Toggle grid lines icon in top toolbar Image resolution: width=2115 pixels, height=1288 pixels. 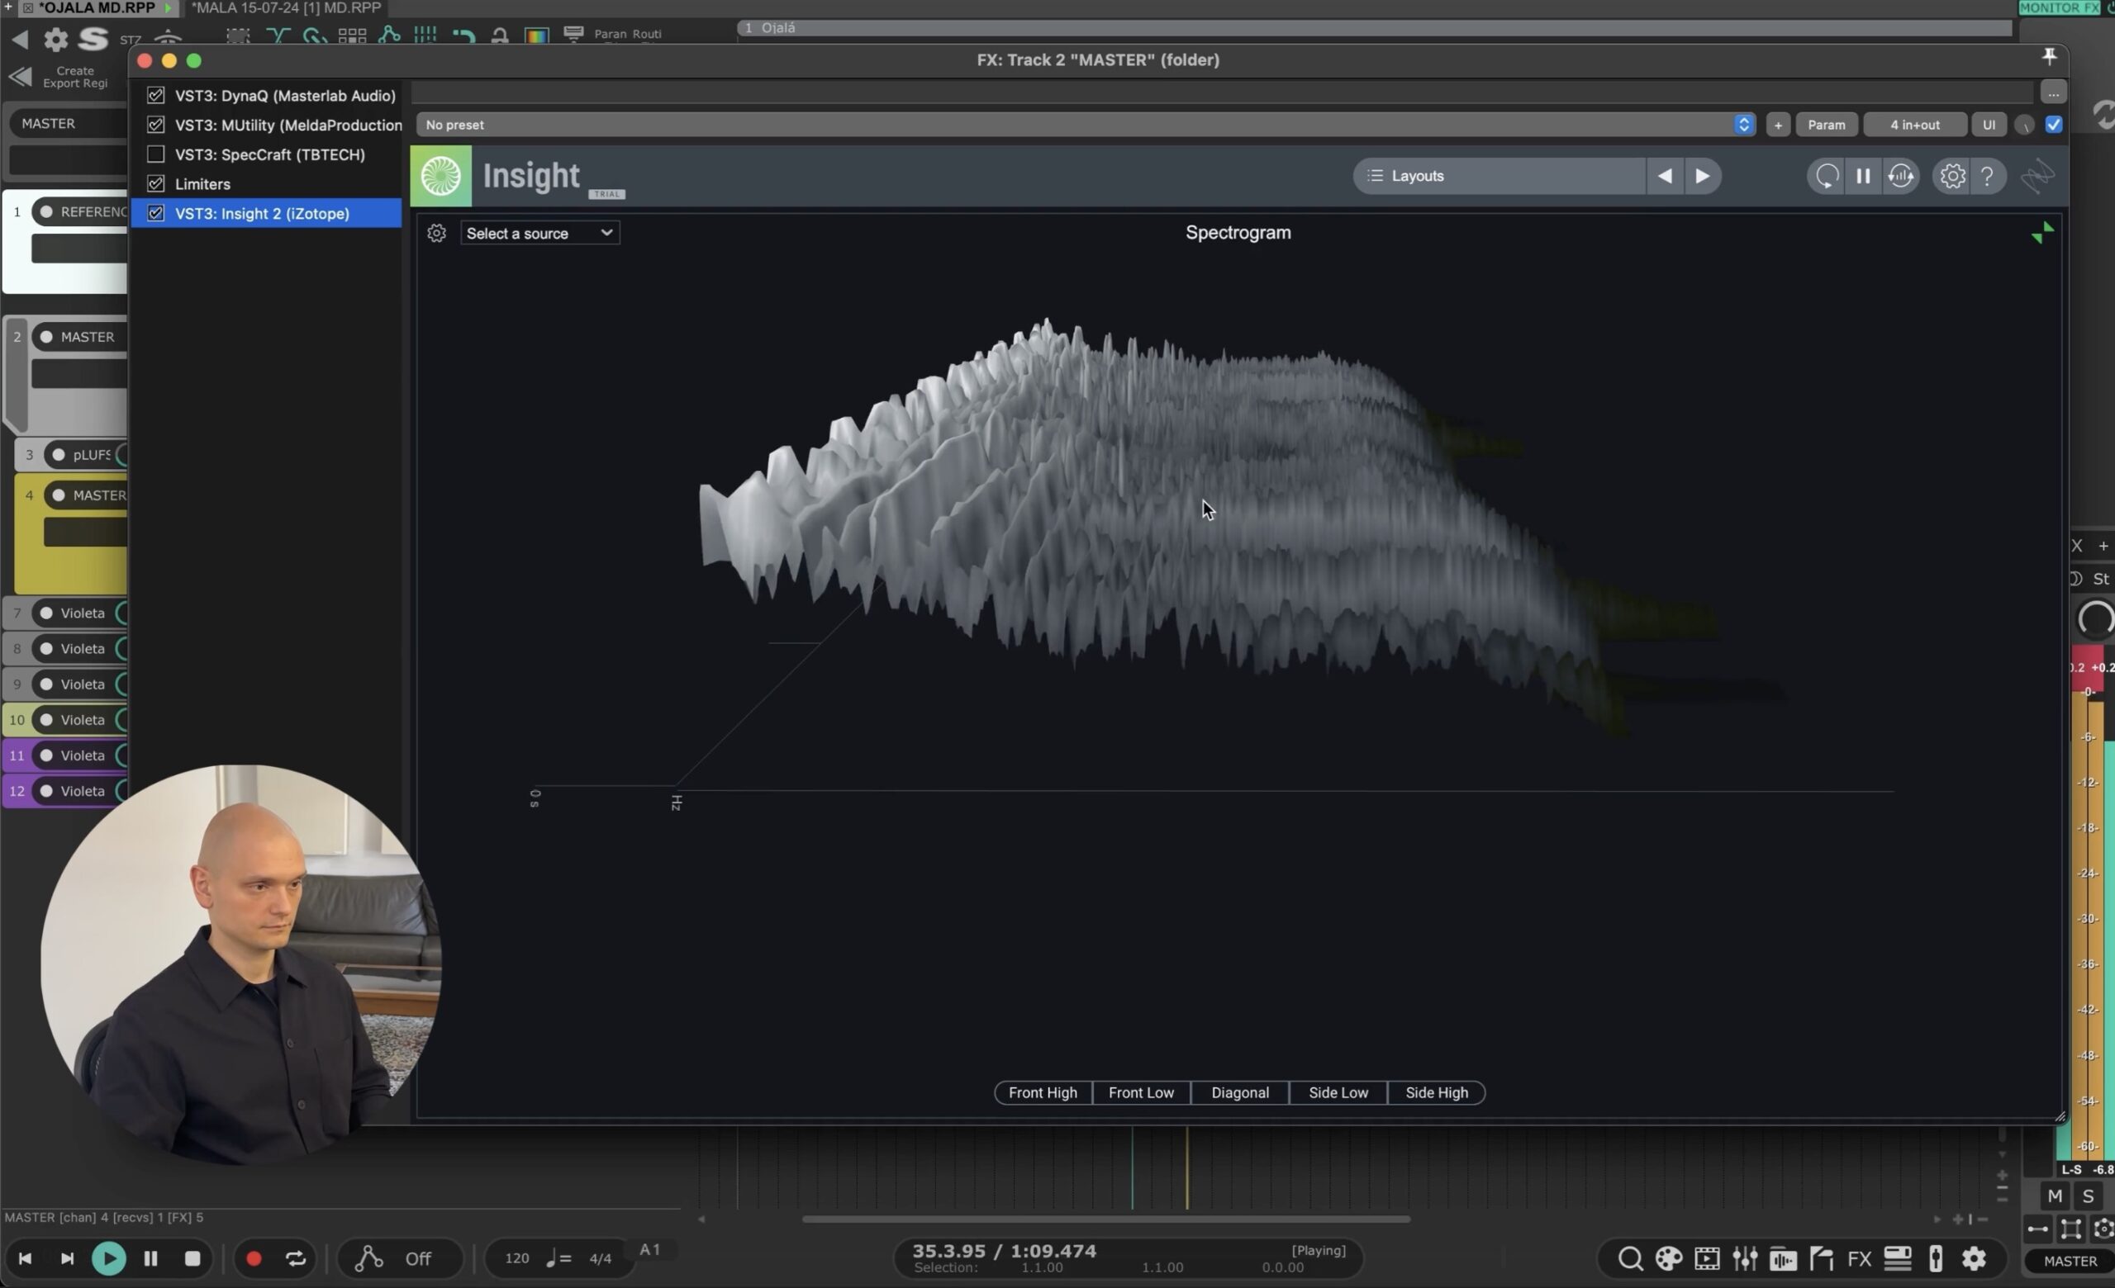(425, 36)
